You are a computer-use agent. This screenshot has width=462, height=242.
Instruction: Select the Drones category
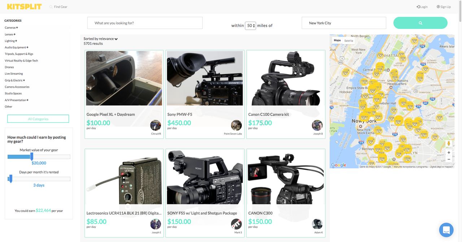pyautogui.click(x=9, y=67)
